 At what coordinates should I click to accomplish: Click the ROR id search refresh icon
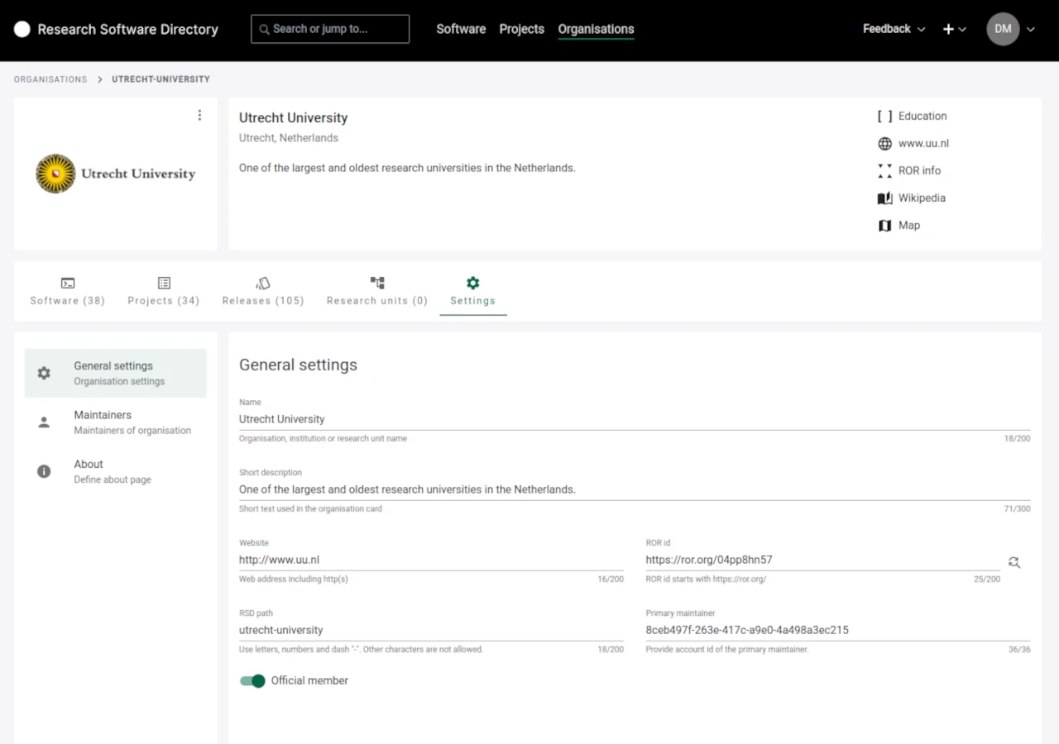click(1014, 562)
